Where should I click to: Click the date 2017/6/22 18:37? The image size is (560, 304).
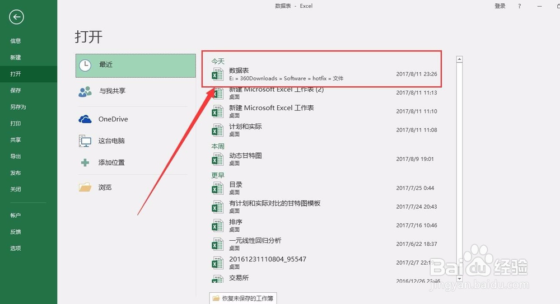417,244
